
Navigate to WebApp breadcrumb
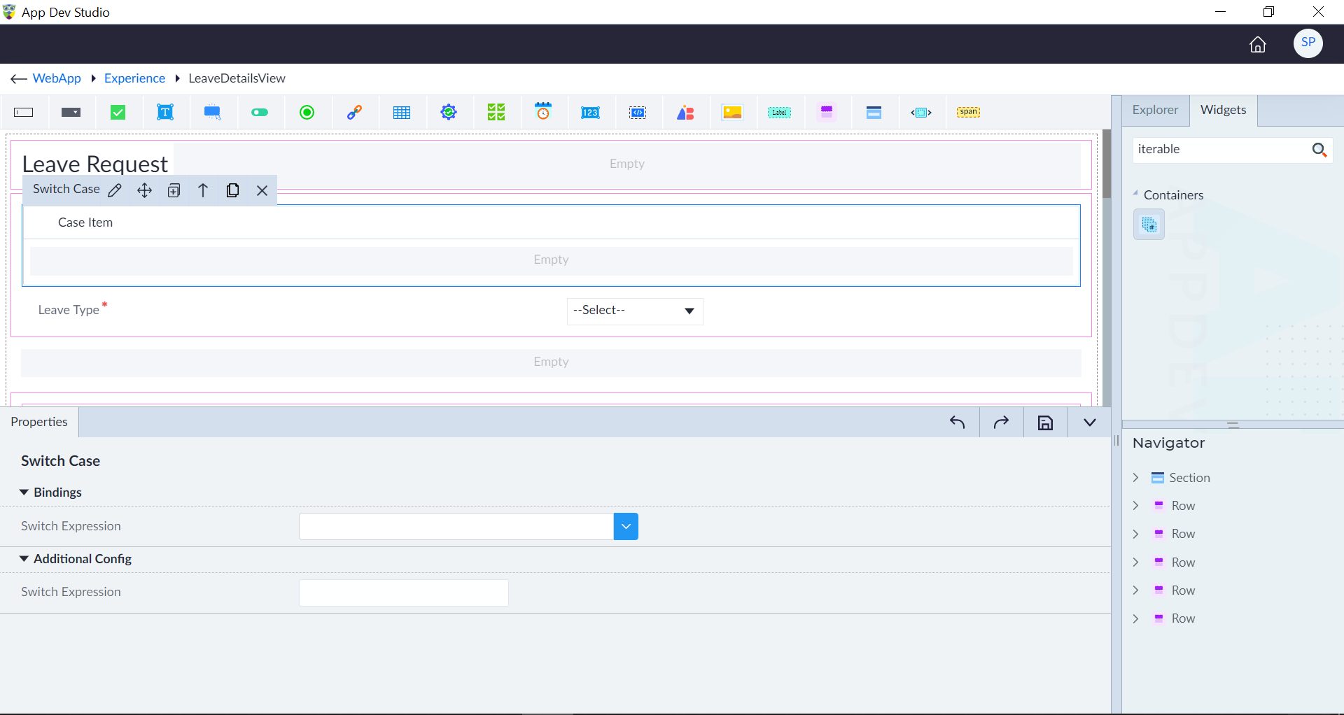(57, 78)
